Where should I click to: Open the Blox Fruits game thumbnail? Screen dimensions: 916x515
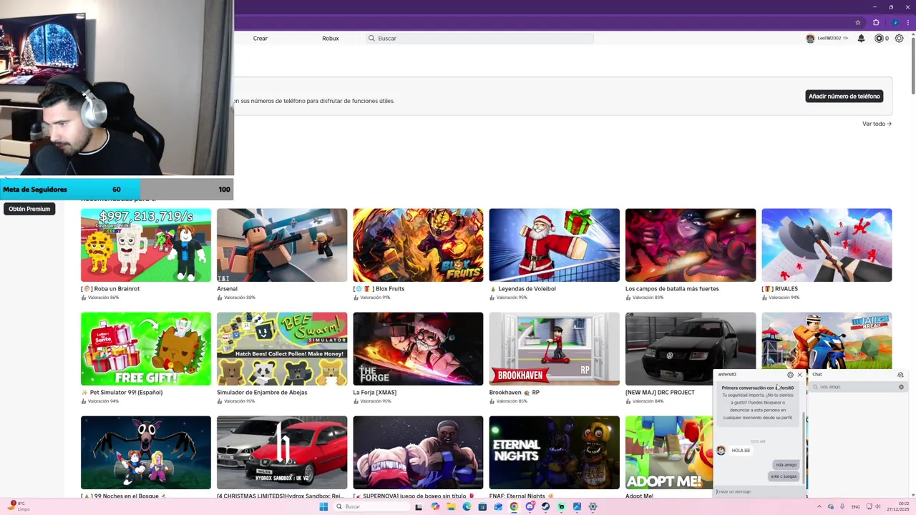pos(418,245)
